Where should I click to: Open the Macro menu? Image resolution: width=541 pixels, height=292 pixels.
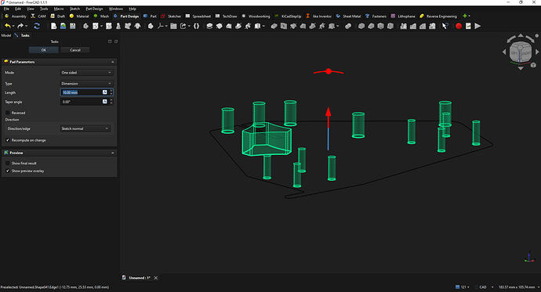click(x=59, y=9)
